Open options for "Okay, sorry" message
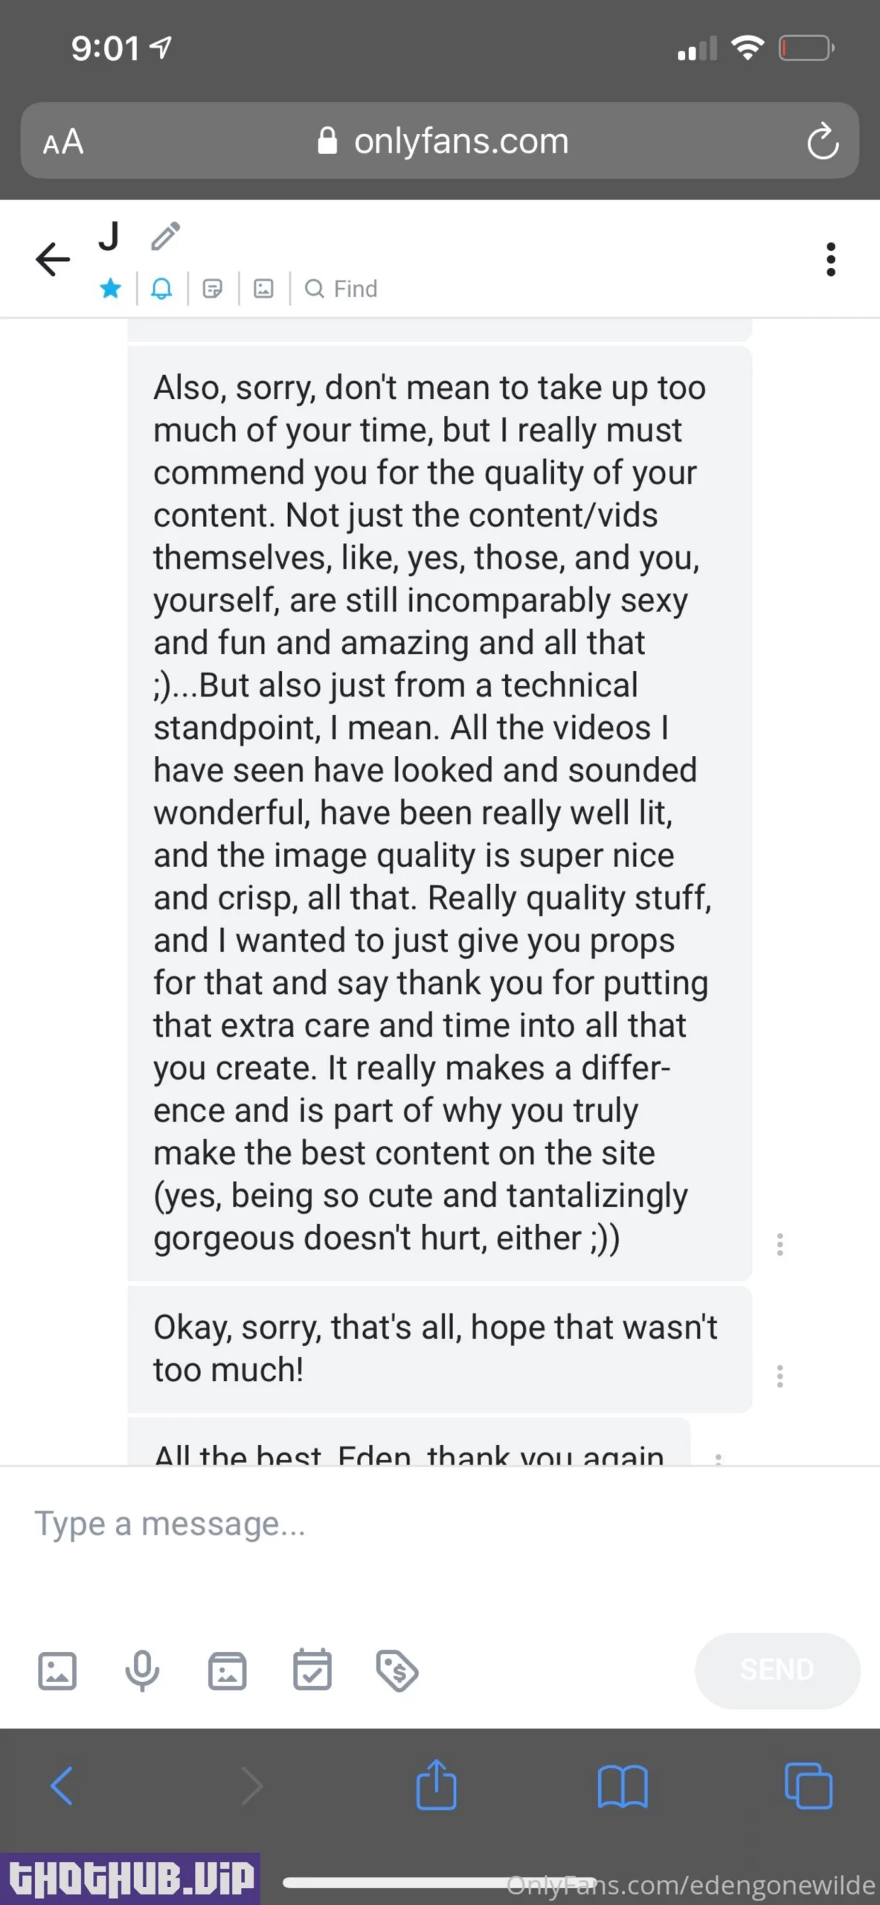The width and height of the screenshot is (880, 1905). pyautogui.click(x=780, y=1376)
